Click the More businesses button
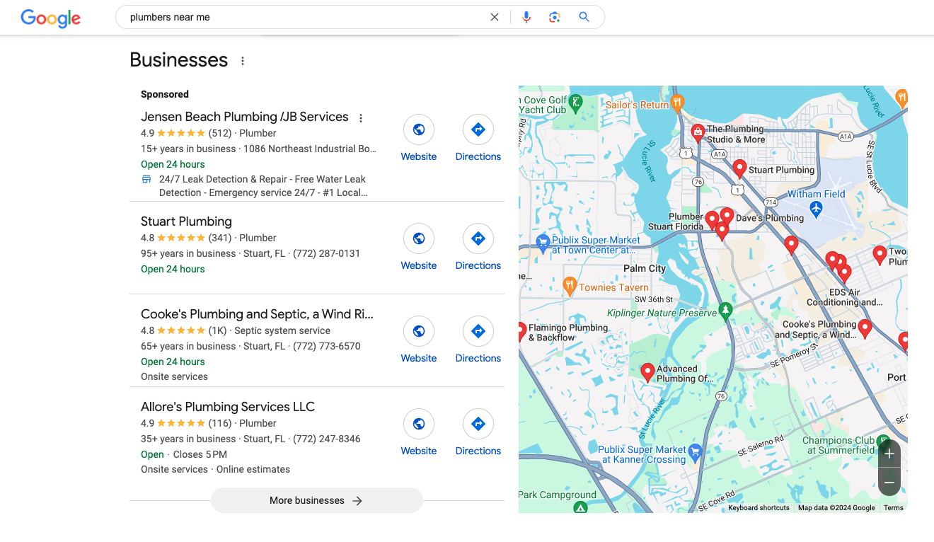 click(316, 500)
